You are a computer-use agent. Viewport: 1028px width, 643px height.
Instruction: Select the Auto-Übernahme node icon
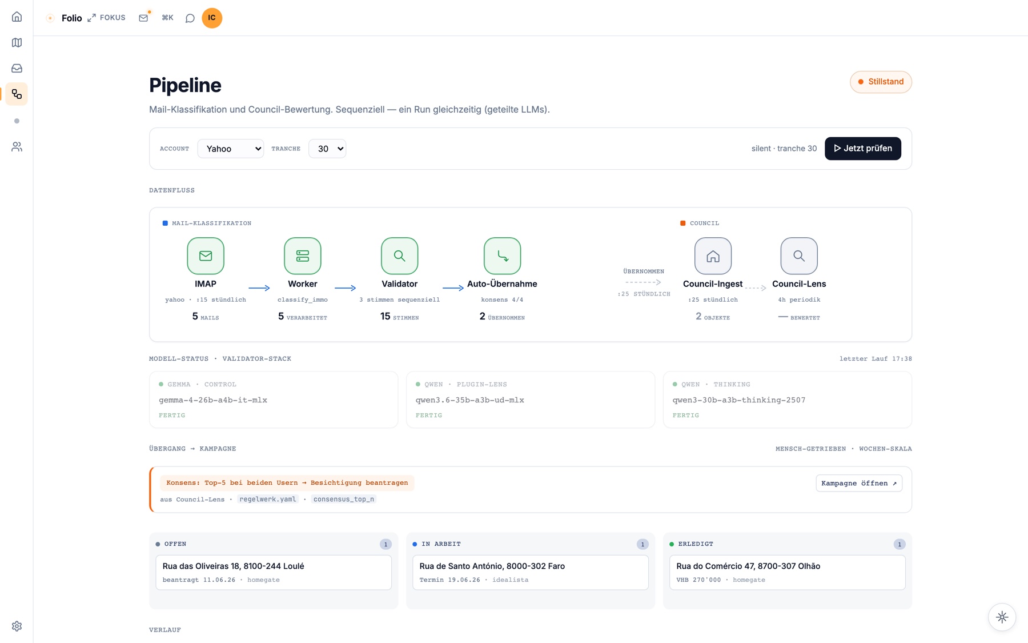tap(503, 255)
